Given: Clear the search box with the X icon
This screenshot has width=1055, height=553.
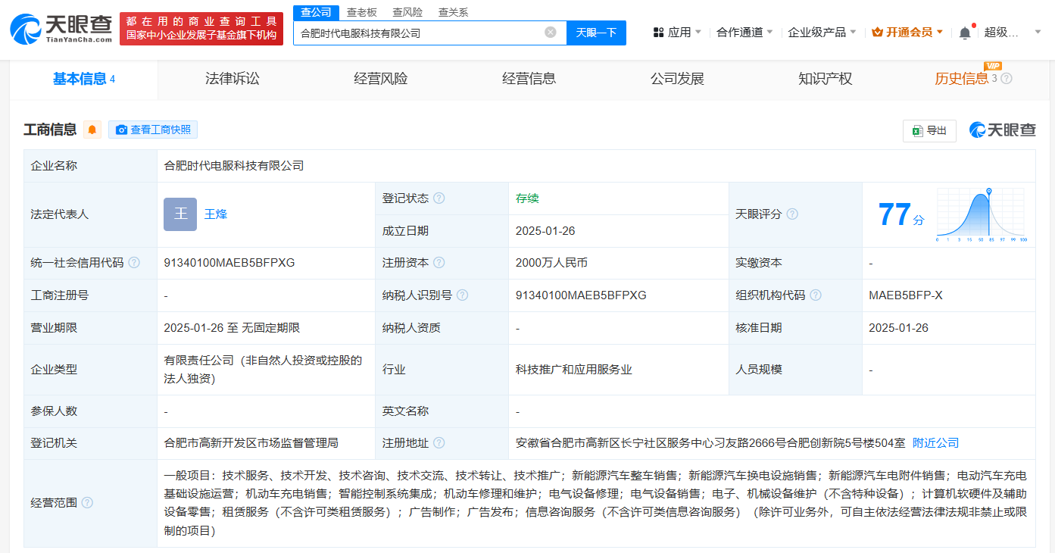Looking at the screenshot, I should tap(551, 33).
